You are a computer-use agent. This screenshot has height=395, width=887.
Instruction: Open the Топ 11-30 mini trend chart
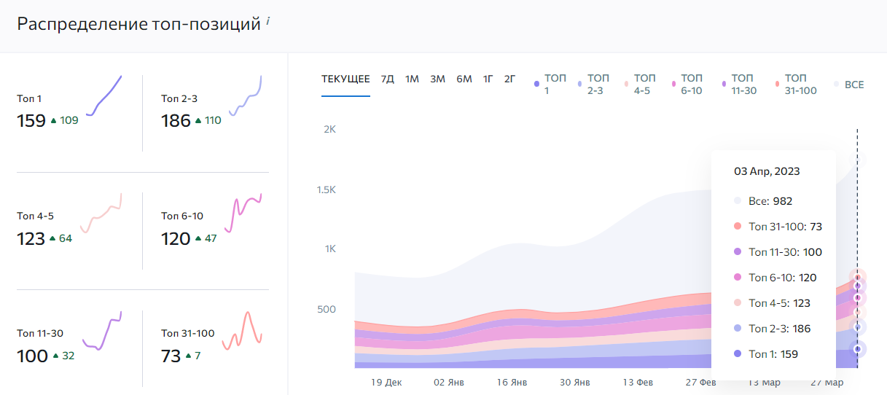point(102,332)
